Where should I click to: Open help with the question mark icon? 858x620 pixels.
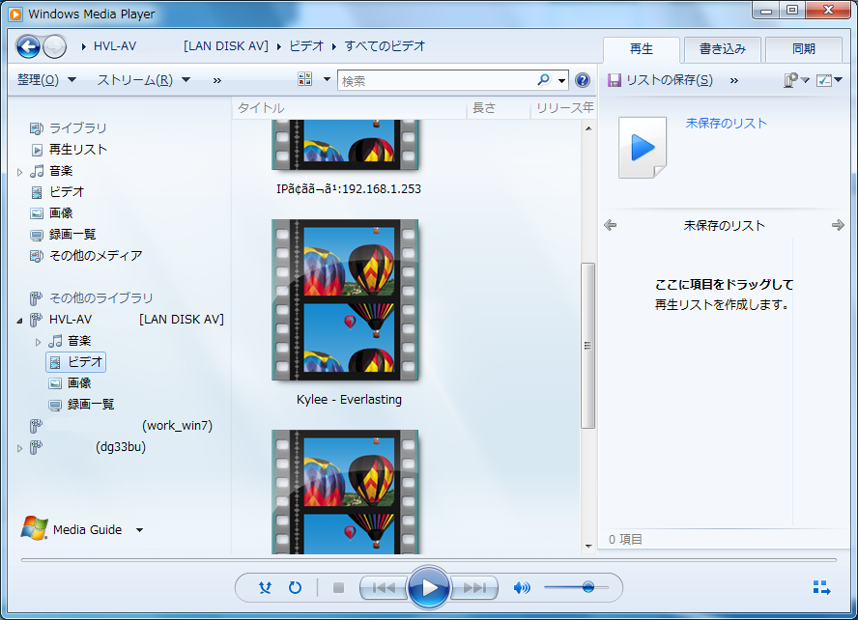tap(583, 80)
